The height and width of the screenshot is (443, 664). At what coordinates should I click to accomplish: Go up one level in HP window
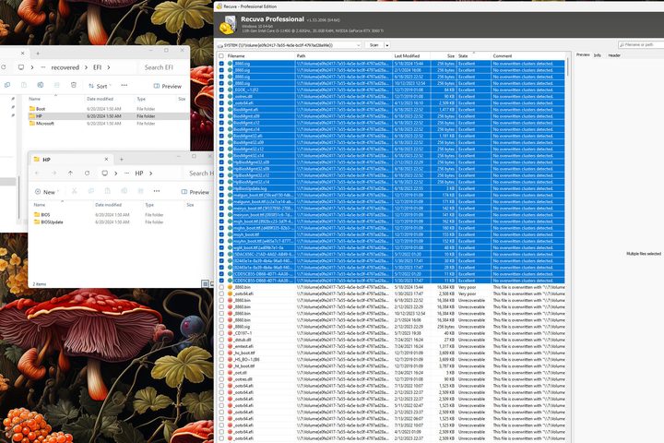[x=70, y=173]
